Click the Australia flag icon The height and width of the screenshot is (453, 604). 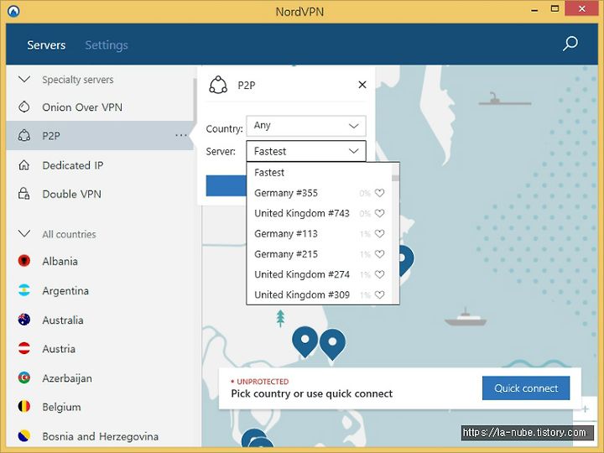(23, 320)
